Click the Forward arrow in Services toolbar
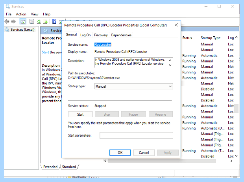Image resolution: width=244 pixels, height=182 pixels. pos(14,21)
